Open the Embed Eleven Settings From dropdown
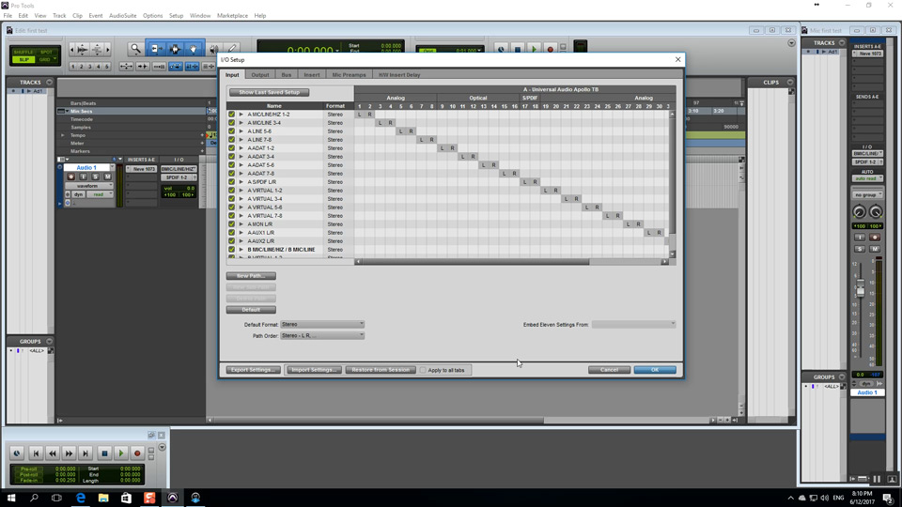Viewport: 902px width, 507px height. click(633, 325)
